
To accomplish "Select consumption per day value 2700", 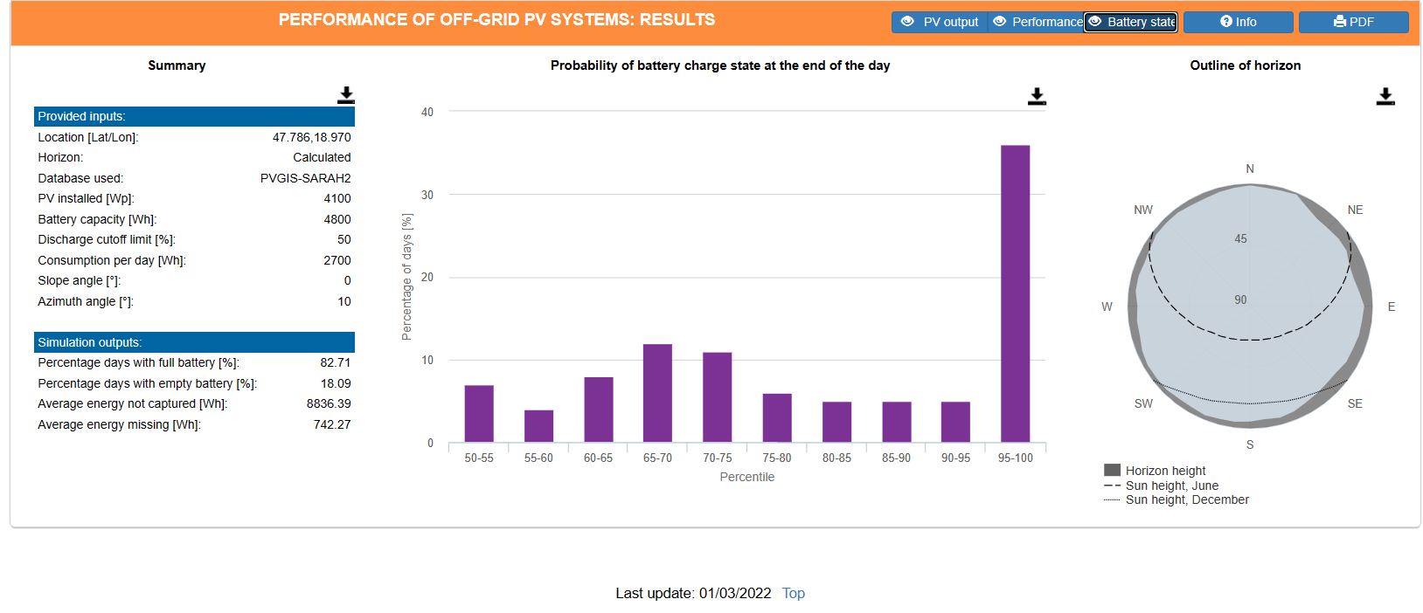I will pyautogui.click(x=337, y=260).
